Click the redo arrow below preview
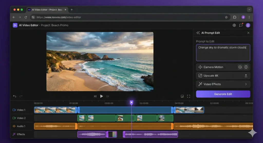 point(21,96)
